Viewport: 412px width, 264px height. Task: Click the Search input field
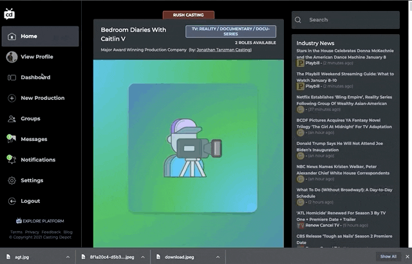point(351,20)
